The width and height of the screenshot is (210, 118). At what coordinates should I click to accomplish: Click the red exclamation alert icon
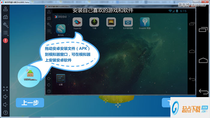[5, 41]
